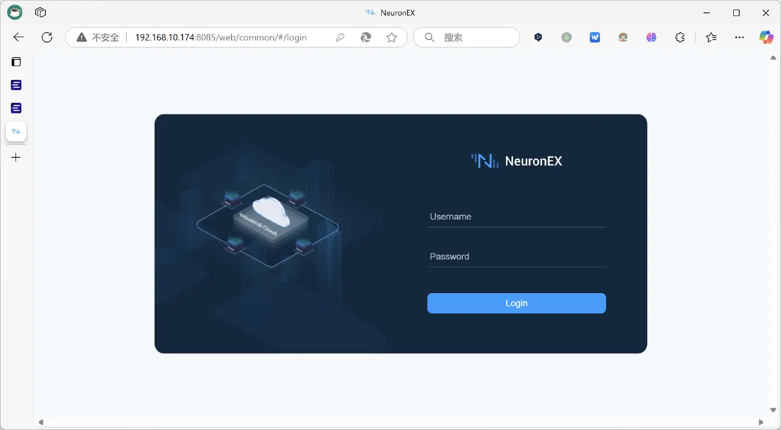Viewport: 781px width, 430px height.
Task: Click the not secure warning toggle in address bar
Action: pos(96,37)
